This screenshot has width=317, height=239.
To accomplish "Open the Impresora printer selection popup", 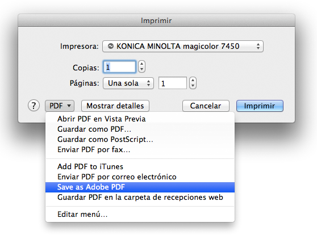I will click(183, 46).
